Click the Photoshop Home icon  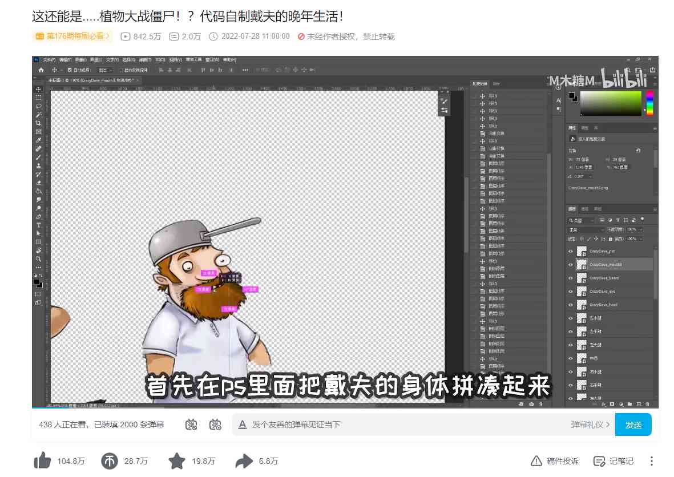click(x=41, y=70)
